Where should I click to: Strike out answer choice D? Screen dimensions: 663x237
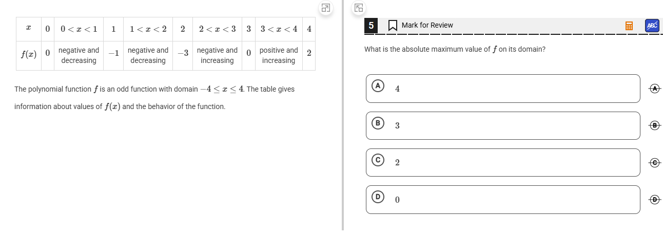[654, 199]
